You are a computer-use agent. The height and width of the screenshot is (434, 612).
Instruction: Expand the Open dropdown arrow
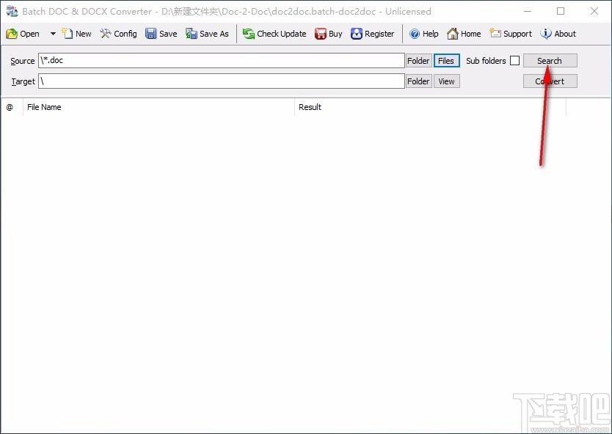pos(53,34)
